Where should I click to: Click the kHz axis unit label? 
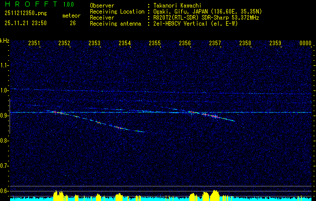pos(5,41)
